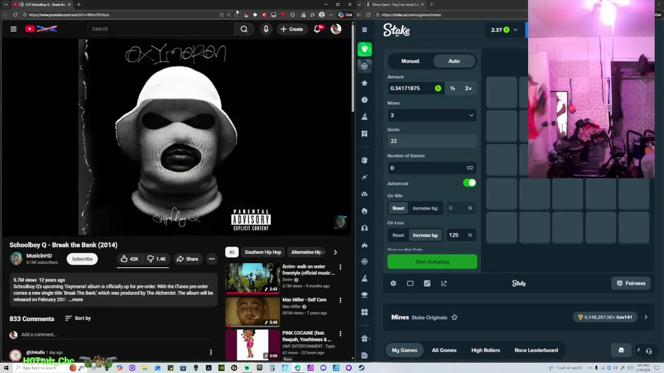Open the Mines count dropdown
This screenshot has width=664, height=373.
tap(432, 116)
